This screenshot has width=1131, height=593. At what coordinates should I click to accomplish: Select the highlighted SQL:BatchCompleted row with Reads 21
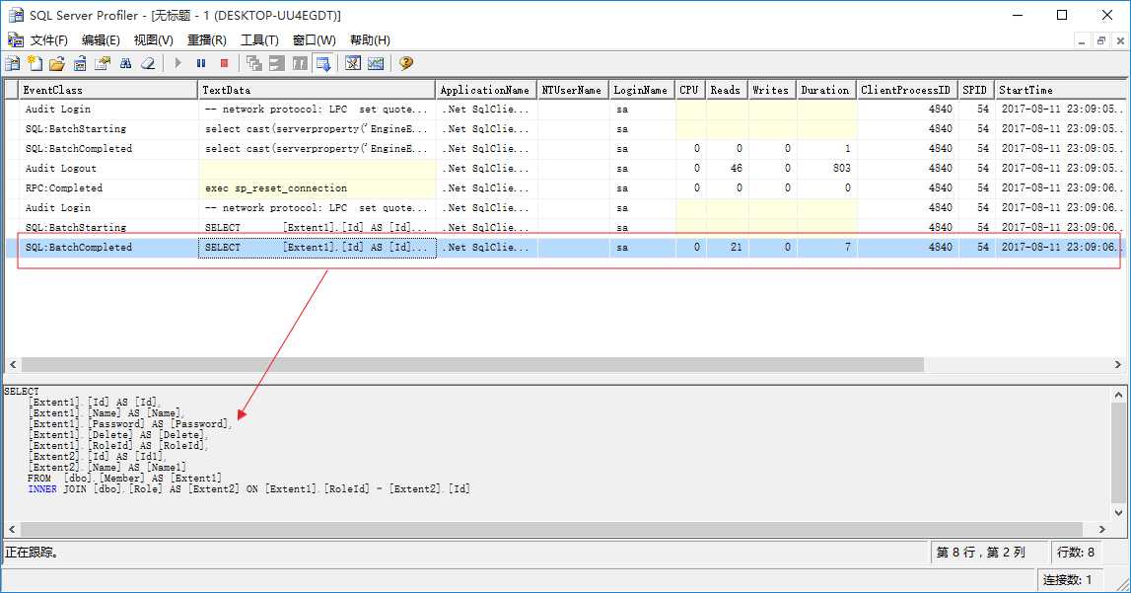click(566, 247)
